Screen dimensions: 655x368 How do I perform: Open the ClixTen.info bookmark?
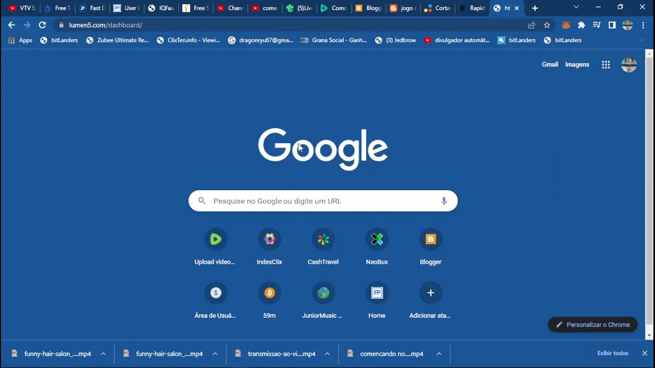pyautogui.click(x=188, y=40)
